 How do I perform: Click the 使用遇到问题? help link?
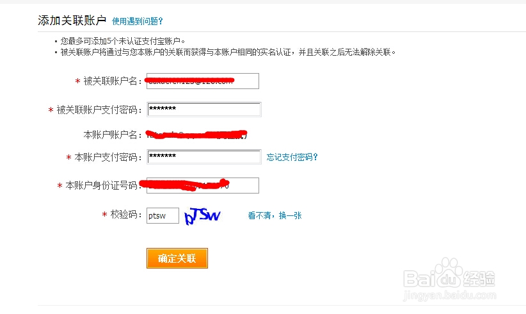tap(137, 21)
